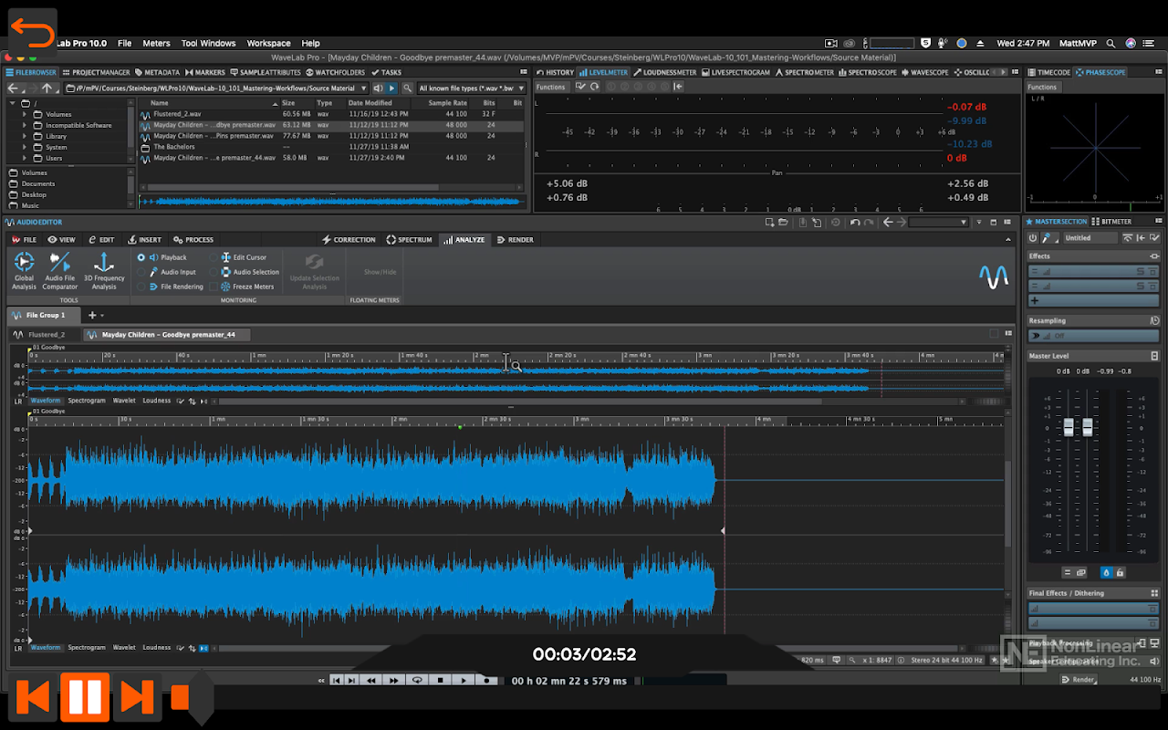Image resolution: width=1168 pixels, height=730 pixels.
Task: Select the Audio Input monitoring radio button
Action: 141,272
